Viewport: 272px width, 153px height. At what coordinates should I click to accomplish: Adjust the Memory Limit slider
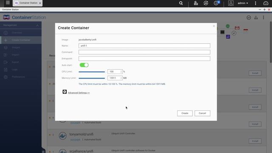point(92,78)
